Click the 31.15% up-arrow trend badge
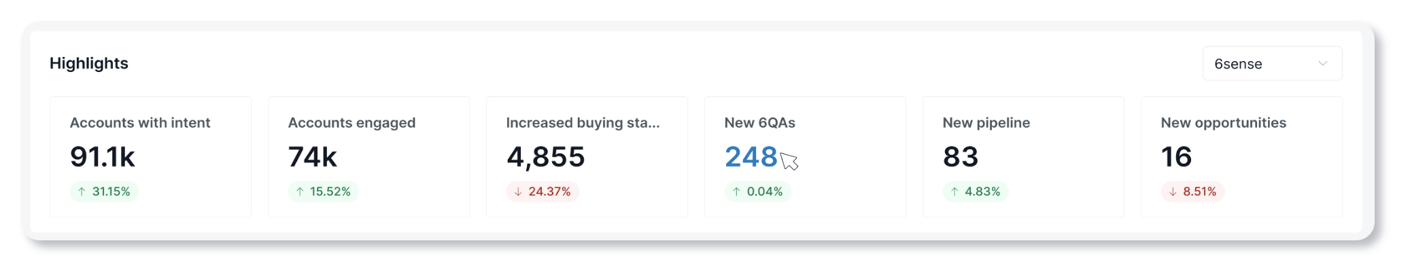The width and height of the screenshot is (1410, 277). tap(104, 191)
